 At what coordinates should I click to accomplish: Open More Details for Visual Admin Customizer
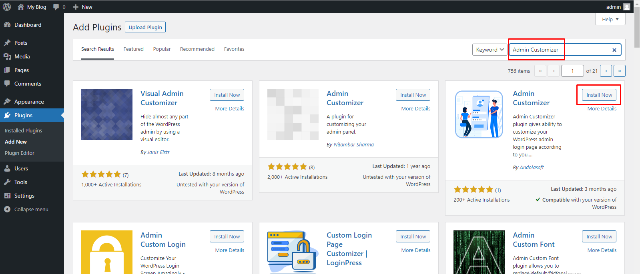point(230,108)
